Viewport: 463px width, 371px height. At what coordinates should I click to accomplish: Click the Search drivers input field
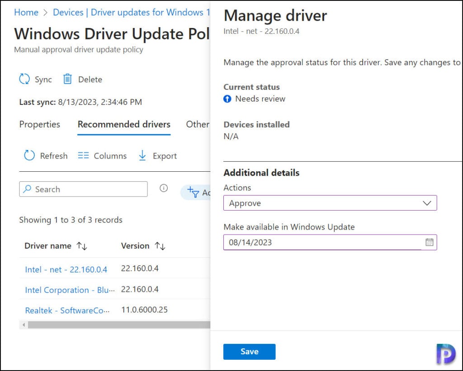(x=83, y=189)
